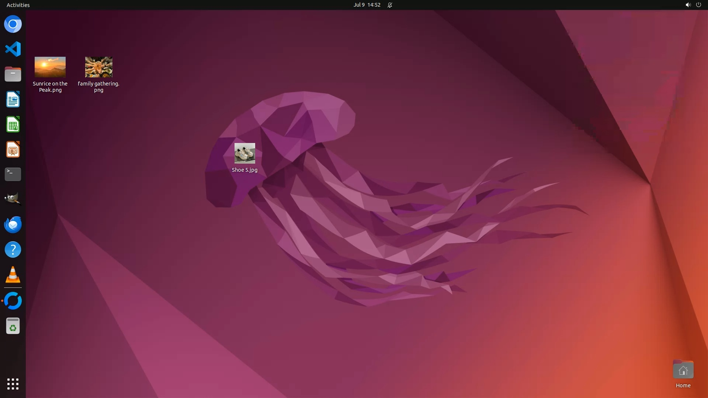Open the date and time menu
The width and height of the screenshot is (708, 398).
coord(367,5)
